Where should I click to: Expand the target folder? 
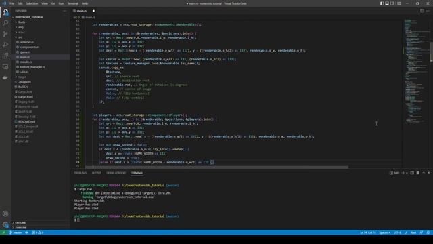(22, 77)
